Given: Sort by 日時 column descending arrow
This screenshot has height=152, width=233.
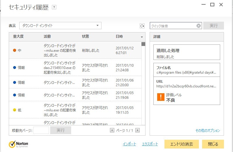Looking at the screenshot, I should 142,37.
